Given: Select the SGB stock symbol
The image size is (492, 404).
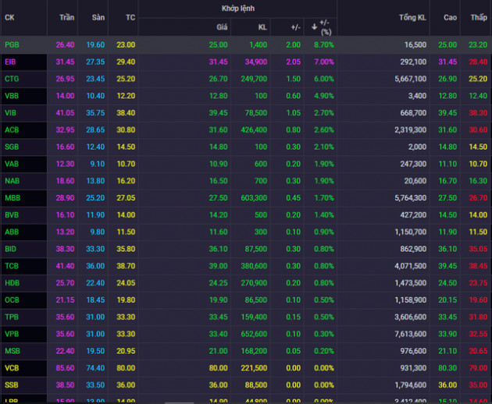Looking at the screenshot, I should coord(12,147).
